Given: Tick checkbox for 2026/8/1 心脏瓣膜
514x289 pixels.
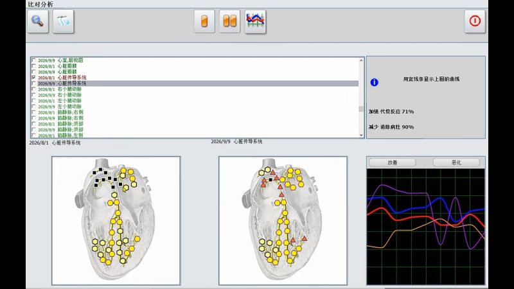Looking at the screenshot, I should point(34,66).
